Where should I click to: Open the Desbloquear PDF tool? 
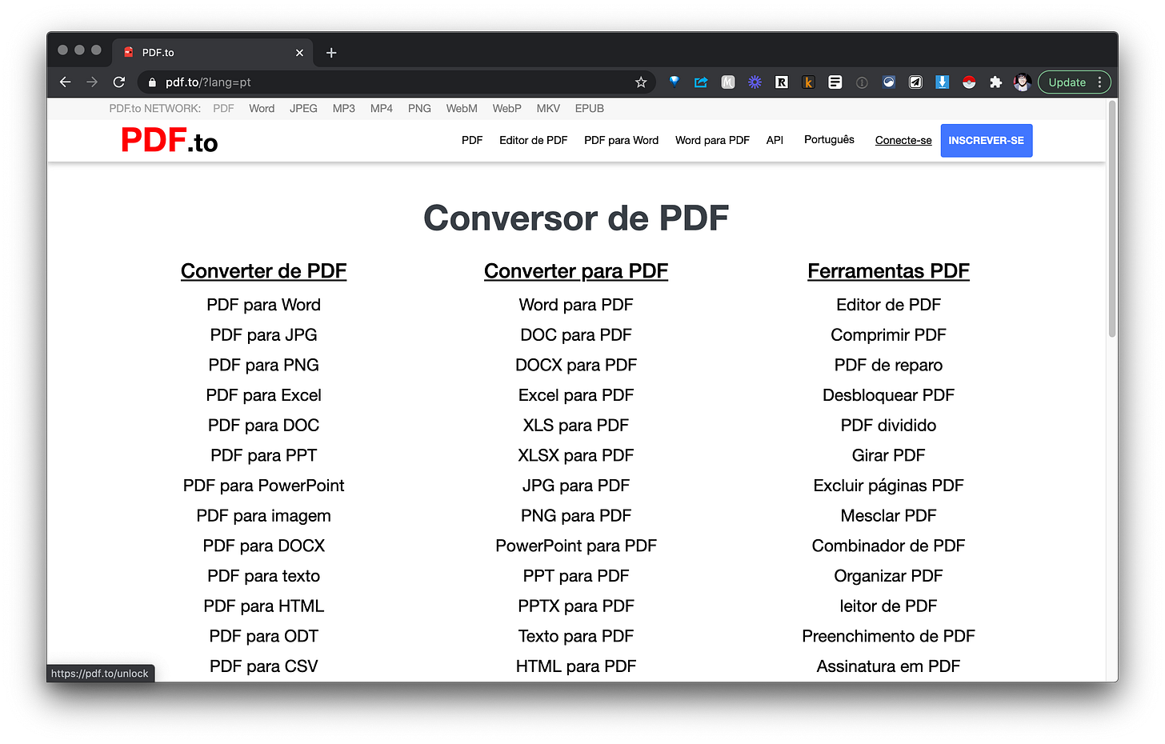coord(888,395)
